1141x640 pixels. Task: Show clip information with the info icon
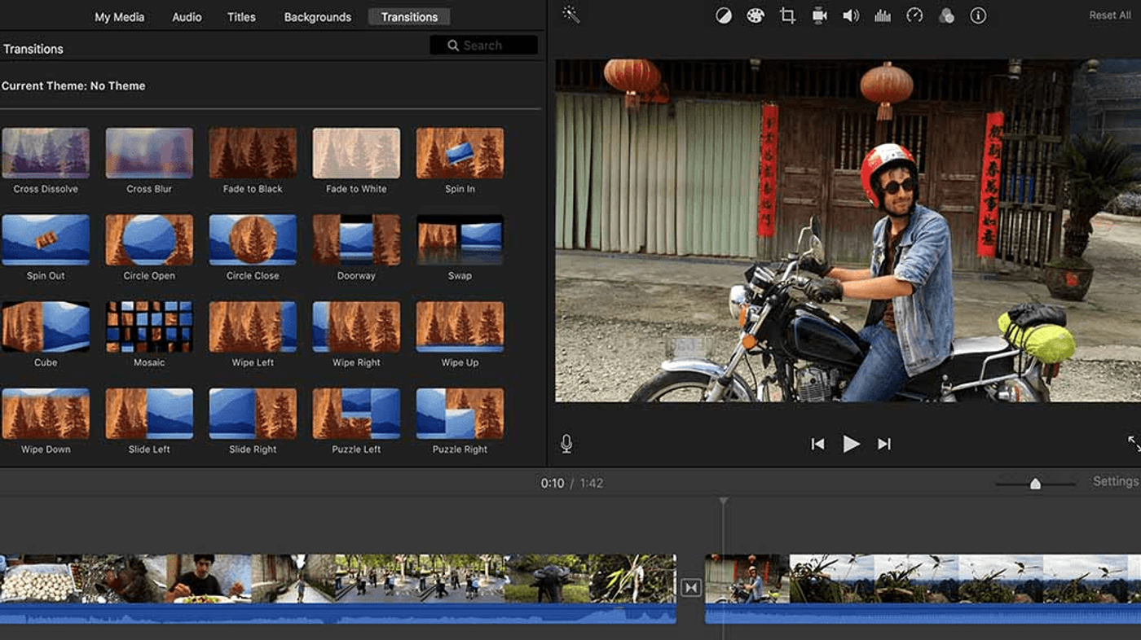pos(978,15)
